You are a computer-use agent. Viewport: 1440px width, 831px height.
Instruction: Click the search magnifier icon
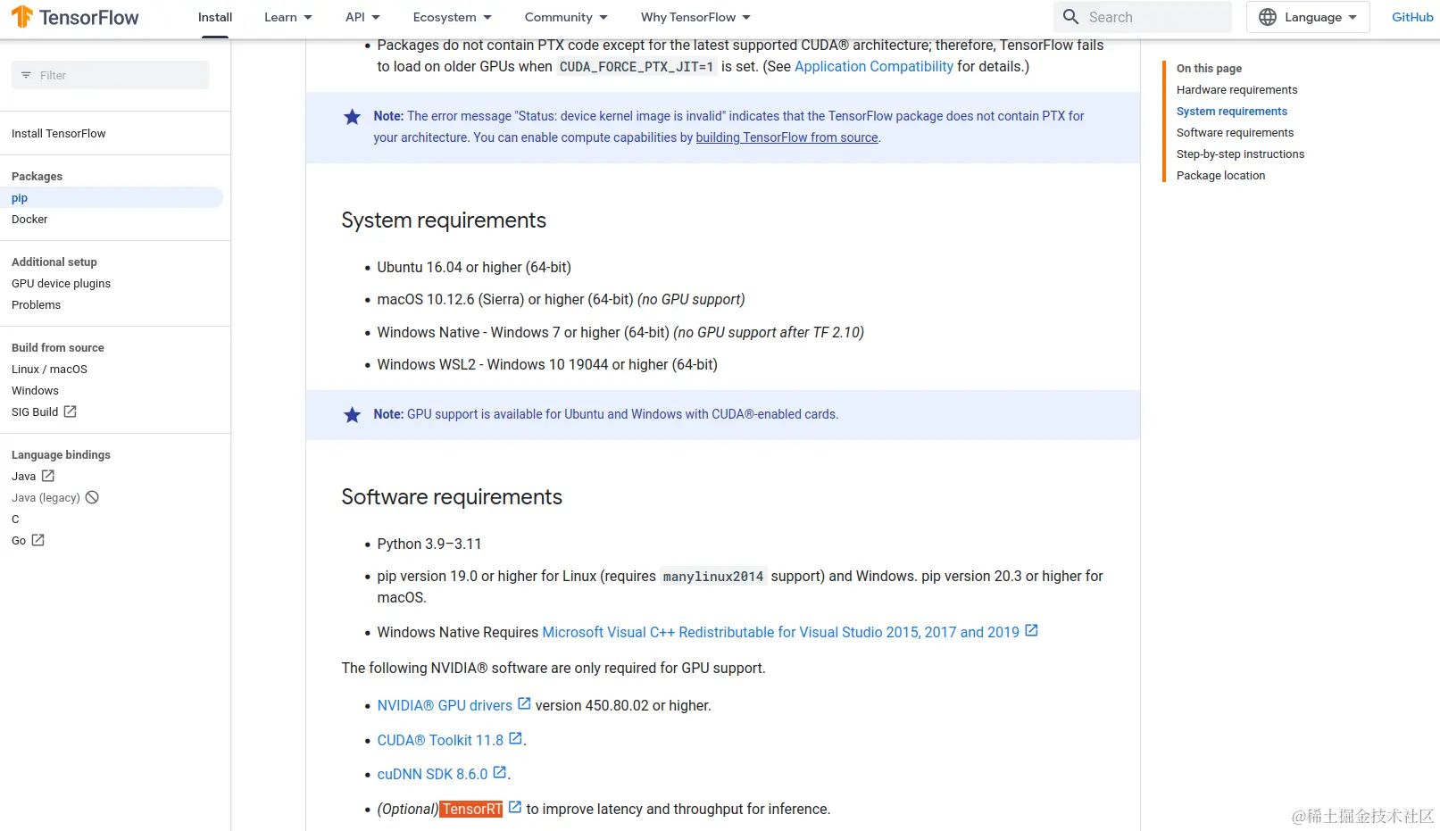[1070, 17]
